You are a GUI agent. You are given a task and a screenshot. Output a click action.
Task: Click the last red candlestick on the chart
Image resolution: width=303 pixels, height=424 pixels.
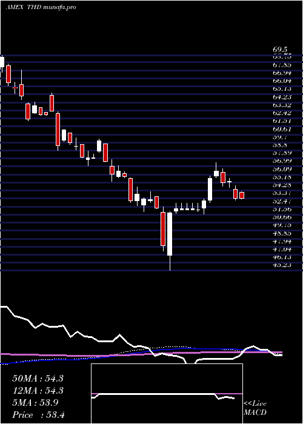point(242,195)
